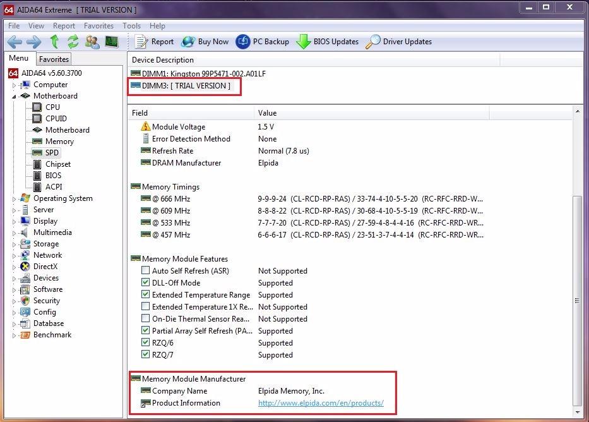The image size is (589, 422).
Task: Click the back navigation arrow
Action: (15, 42)
